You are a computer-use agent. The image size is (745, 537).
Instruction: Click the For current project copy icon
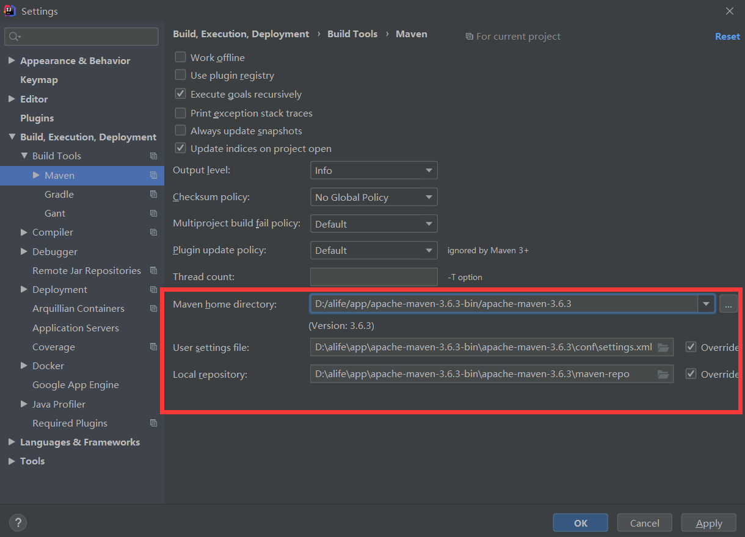tap(469, 37)
